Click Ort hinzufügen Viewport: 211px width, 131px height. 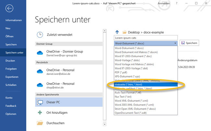click(x=69, y=113)
